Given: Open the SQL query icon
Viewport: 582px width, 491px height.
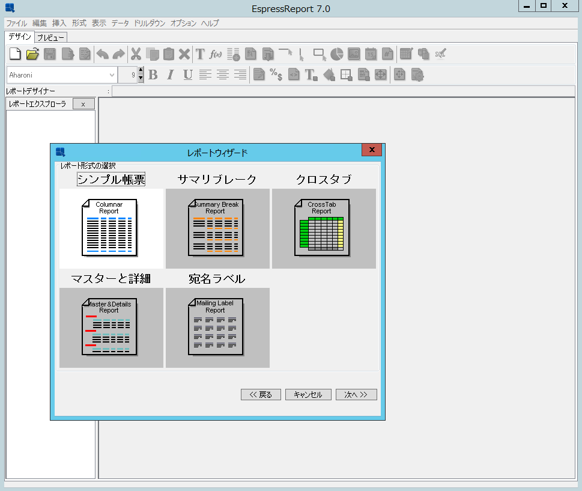Looking at the screenshot, I should coord(440,54).
